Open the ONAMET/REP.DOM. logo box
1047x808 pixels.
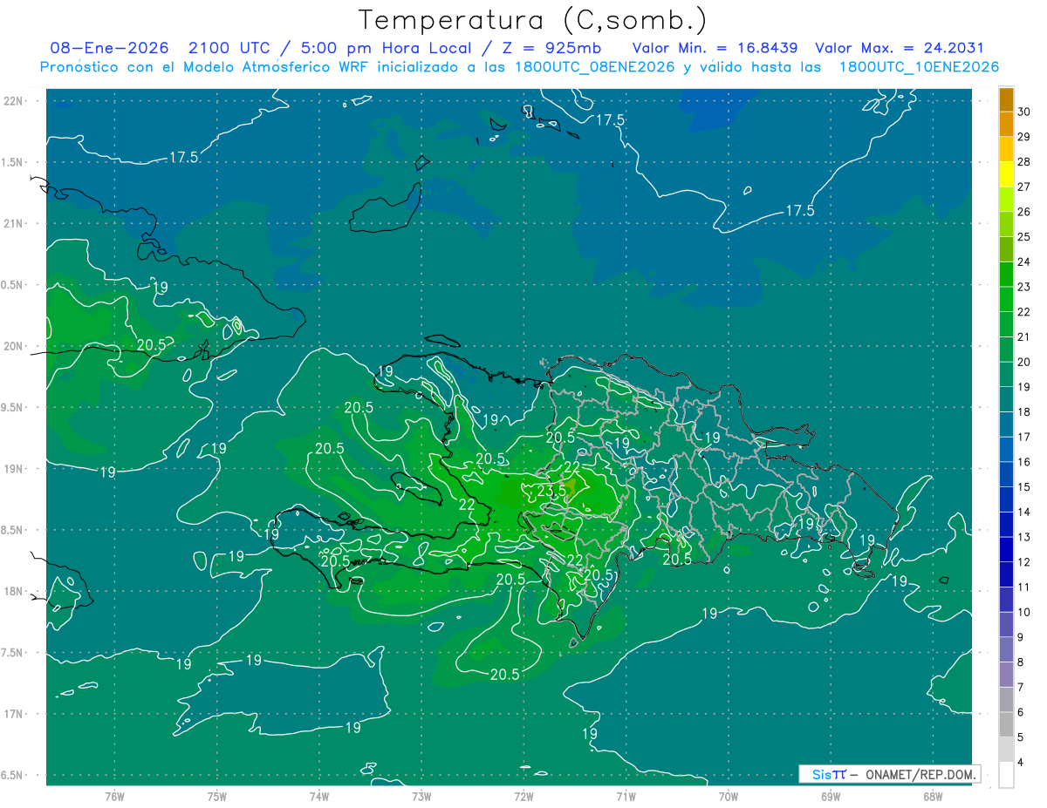pos(889,774)
